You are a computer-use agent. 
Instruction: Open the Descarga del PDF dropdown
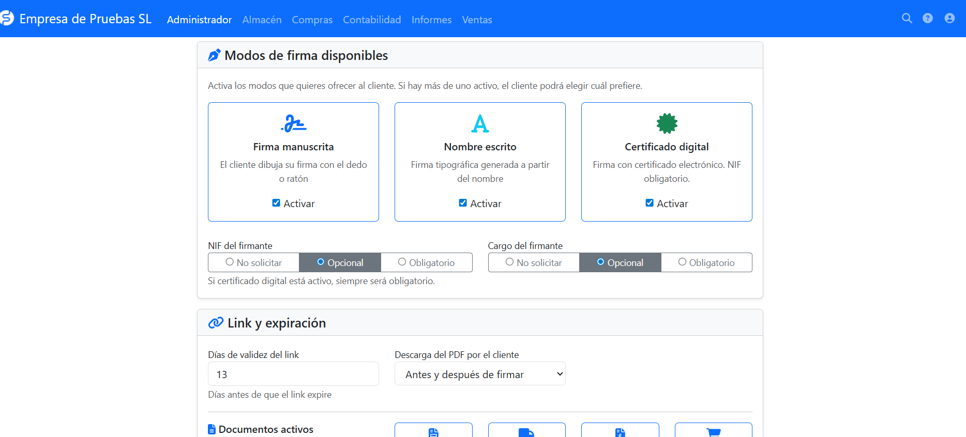coord(479,374)
